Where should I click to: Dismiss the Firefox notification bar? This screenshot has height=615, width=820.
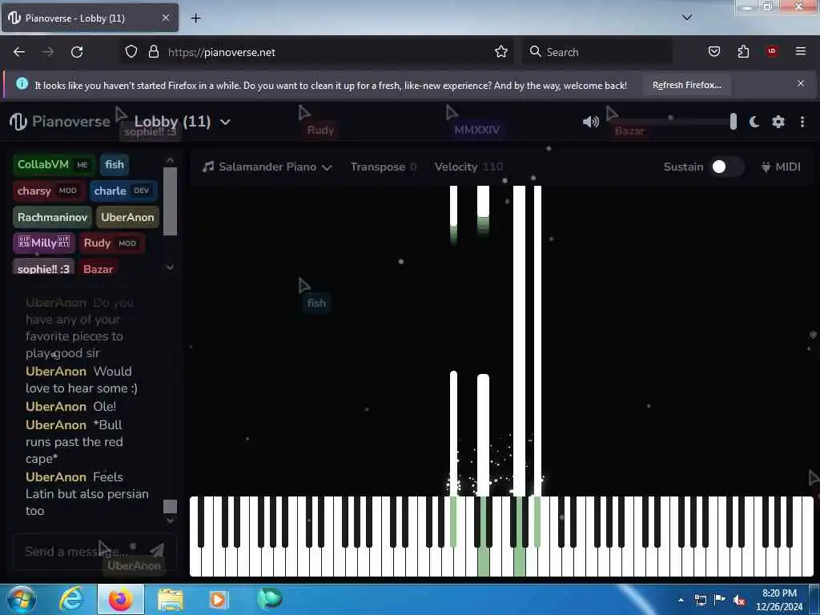point(801,83)
